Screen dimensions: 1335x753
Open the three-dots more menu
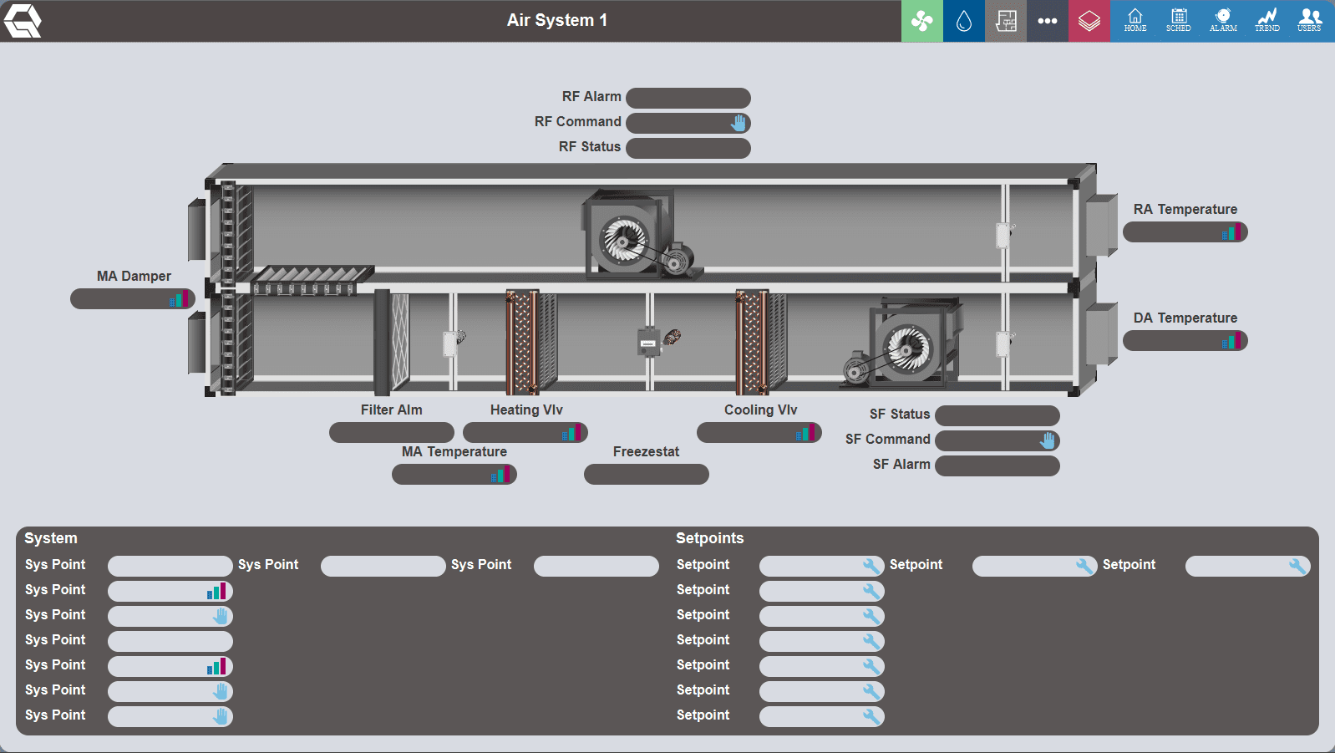[x=1048, y=21]
